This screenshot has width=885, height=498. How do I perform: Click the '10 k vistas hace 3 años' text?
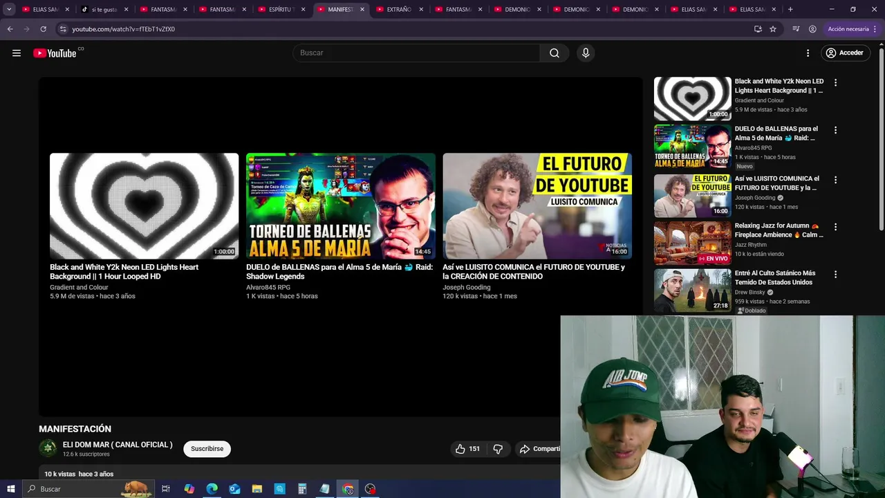(x=79, y=474)
